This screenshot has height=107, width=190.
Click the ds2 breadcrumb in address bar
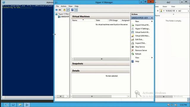click(180, 11)
